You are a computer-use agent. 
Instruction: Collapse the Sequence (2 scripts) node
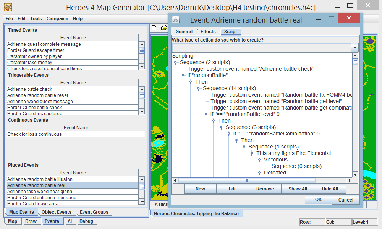point(175,63)
